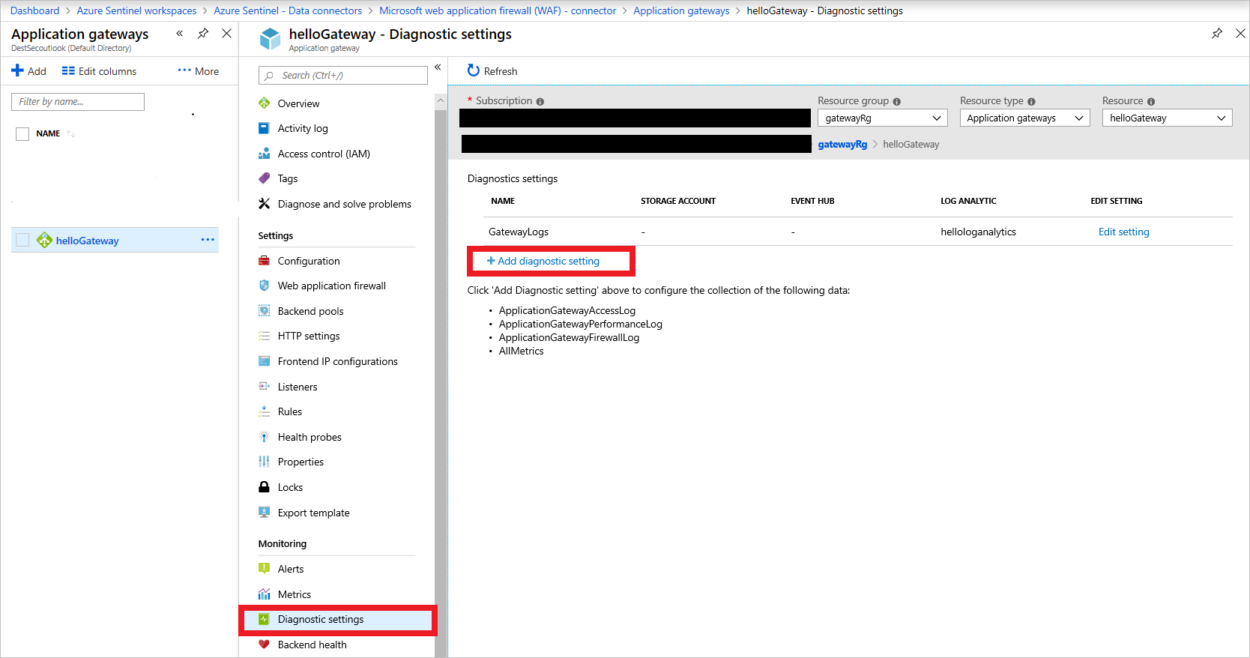Go to Dashboard breadcrumb
This screenshot has width=1250, height=658.
[34, 10]
